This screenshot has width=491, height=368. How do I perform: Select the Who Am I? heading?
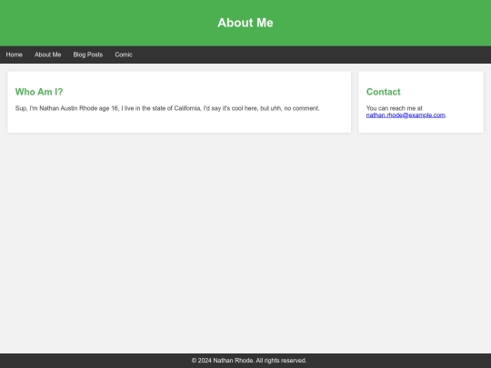[39, 92]
